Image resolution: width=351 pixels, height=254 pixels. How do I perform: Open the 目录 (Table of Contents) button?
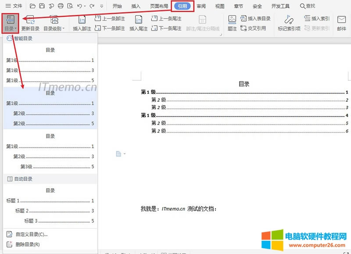(x=10, y=23)
